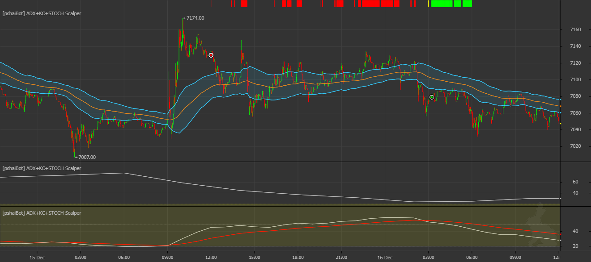Click the 7100 price axis label
This screenshot has height=262, width=591.
click(x=575, y=80)
